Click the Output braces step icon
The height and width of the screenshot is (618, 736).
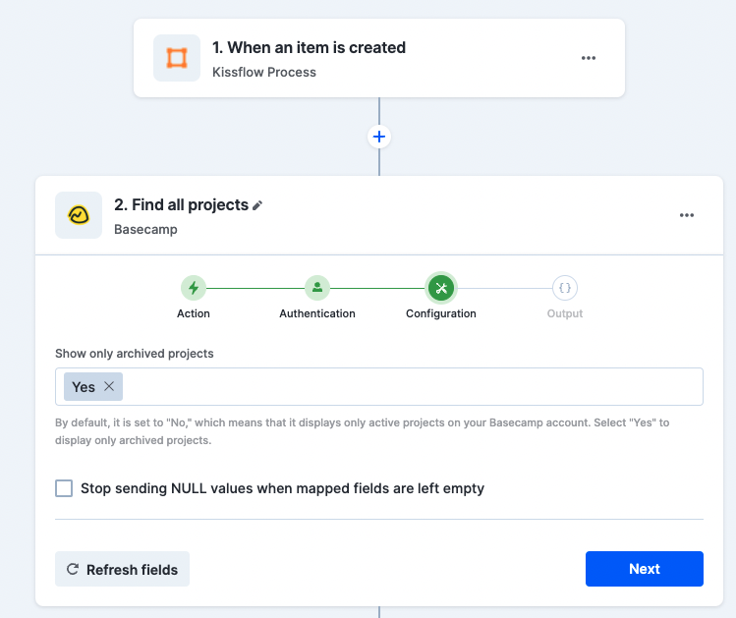(x=565, y=288)
